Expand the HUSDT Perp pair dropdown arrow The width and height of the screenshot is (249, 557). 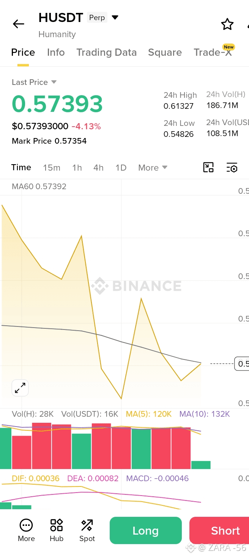tap(115, 17)
